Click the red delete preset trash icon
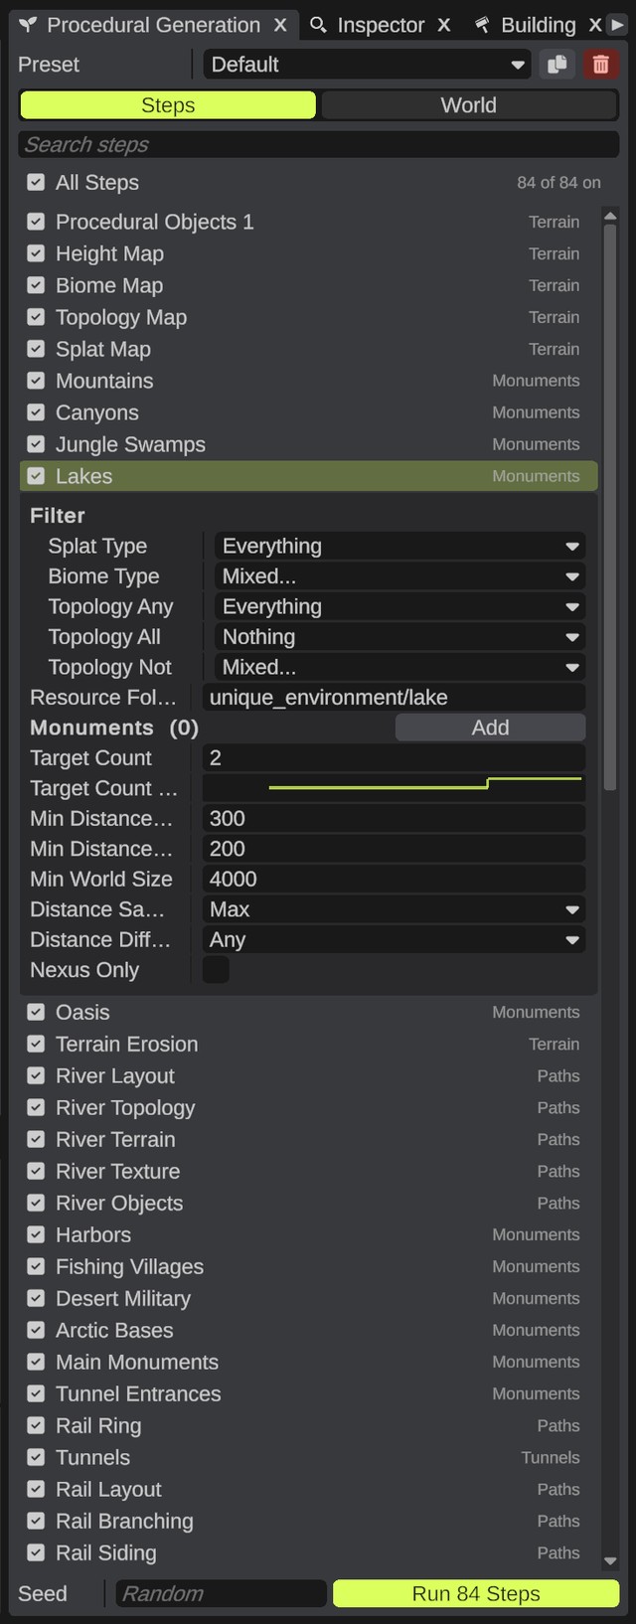 (600, 65)
